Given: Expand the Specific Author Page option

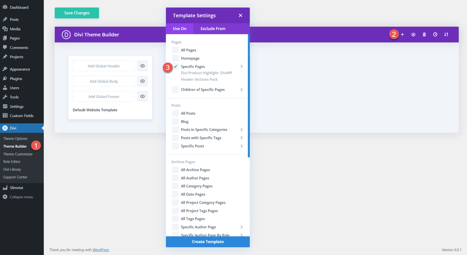Looking at the screenshot, I should point(242,227).
